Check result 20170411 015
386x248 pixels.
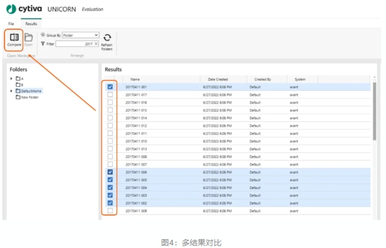[110, 110]
